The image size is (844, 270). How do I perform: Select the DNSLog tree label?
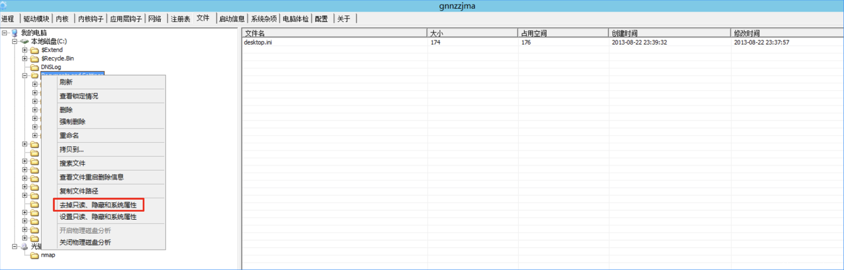tap(51, 67)
